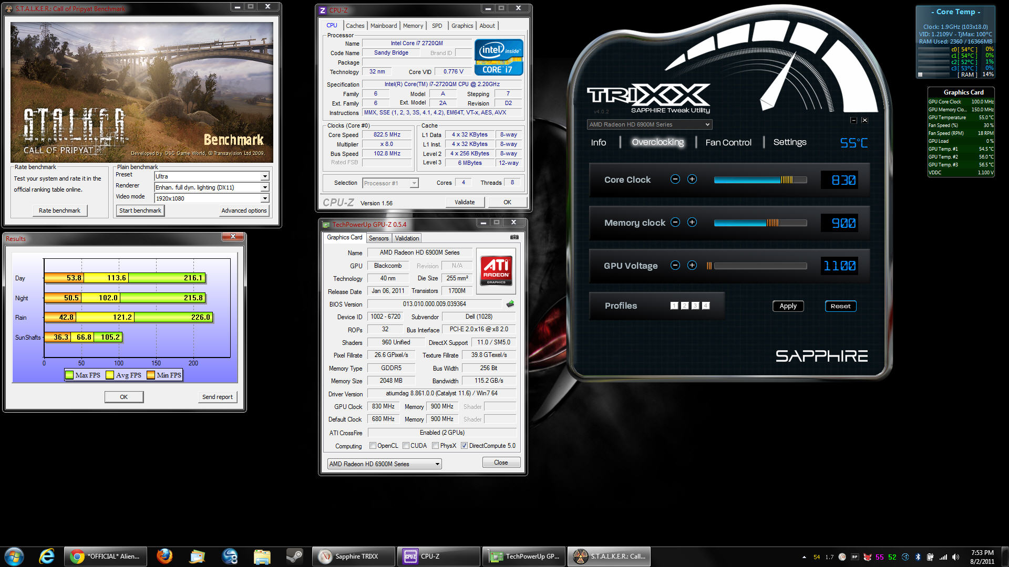
Task: Open Steam from the taskbar
Action: pos(294,556)
